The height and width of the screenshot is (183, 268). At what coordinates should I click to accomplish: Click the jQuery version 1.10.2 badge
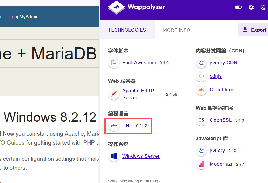(234, 151)
